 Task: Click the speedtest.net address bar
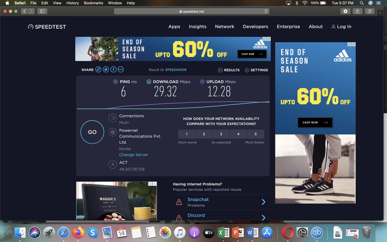[x=192, y=11]
